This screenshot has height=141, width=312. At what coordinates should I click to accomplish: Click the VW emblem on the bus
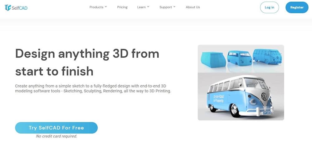264,97
